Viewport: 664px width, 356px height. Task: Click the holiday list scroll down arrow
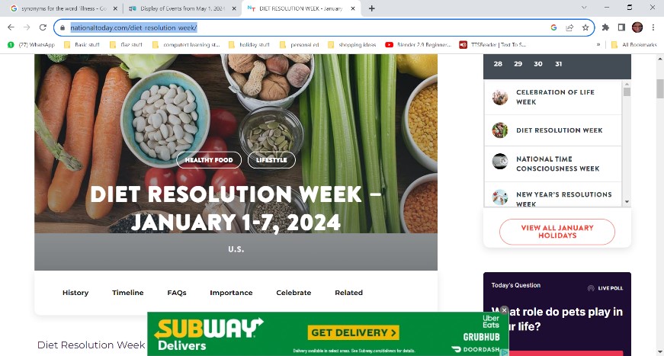coord(627,202)
